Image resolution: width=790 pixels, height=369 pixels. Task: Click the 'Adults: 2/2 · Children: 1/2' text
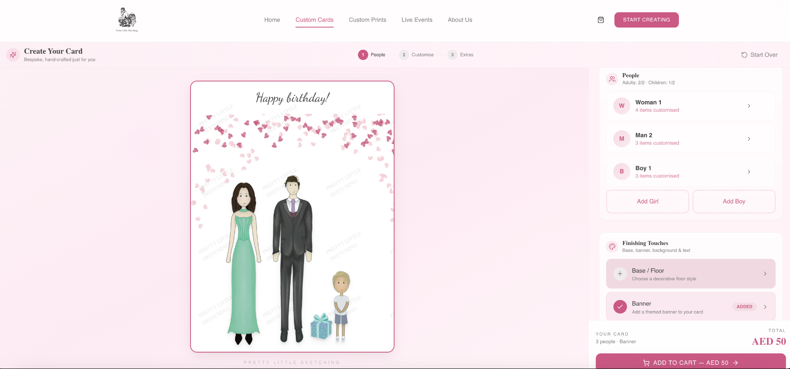pos(648,83)
